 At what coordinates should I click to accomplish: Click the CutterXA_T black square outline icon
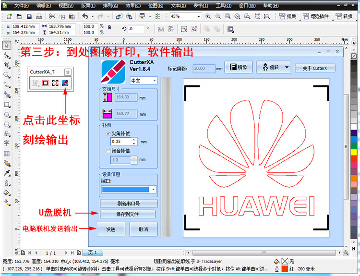click(45, 83)
